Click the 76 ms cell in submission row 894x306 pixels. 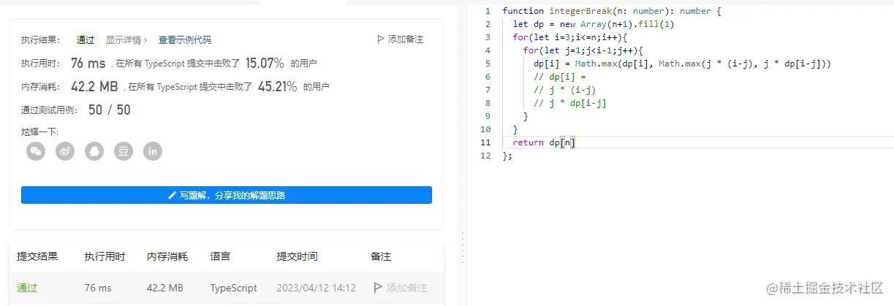pos(98,288)
